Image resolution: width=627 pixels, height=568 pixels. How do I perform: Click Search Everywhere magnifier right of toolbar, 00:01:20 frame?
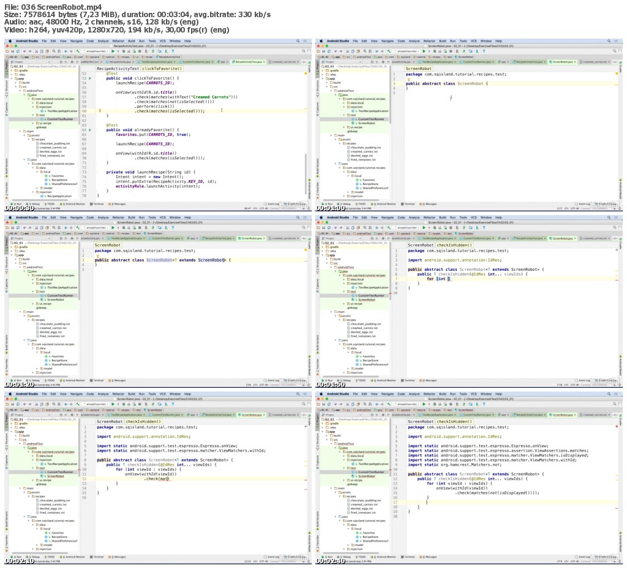(304, 228)
